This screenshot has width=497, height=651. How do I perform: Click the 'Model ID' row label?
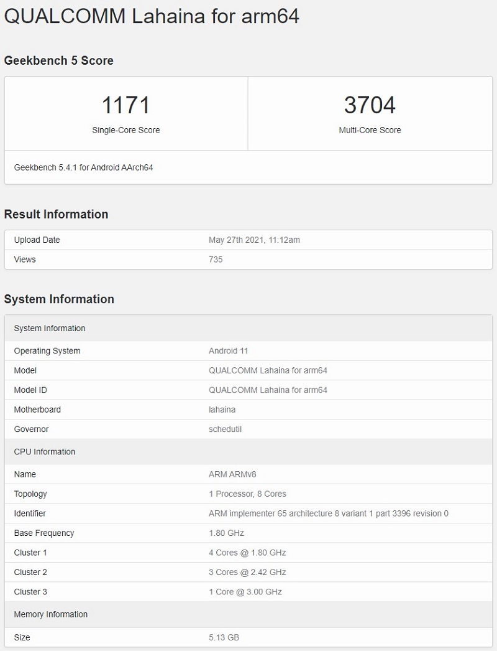(x=30, y=390)
